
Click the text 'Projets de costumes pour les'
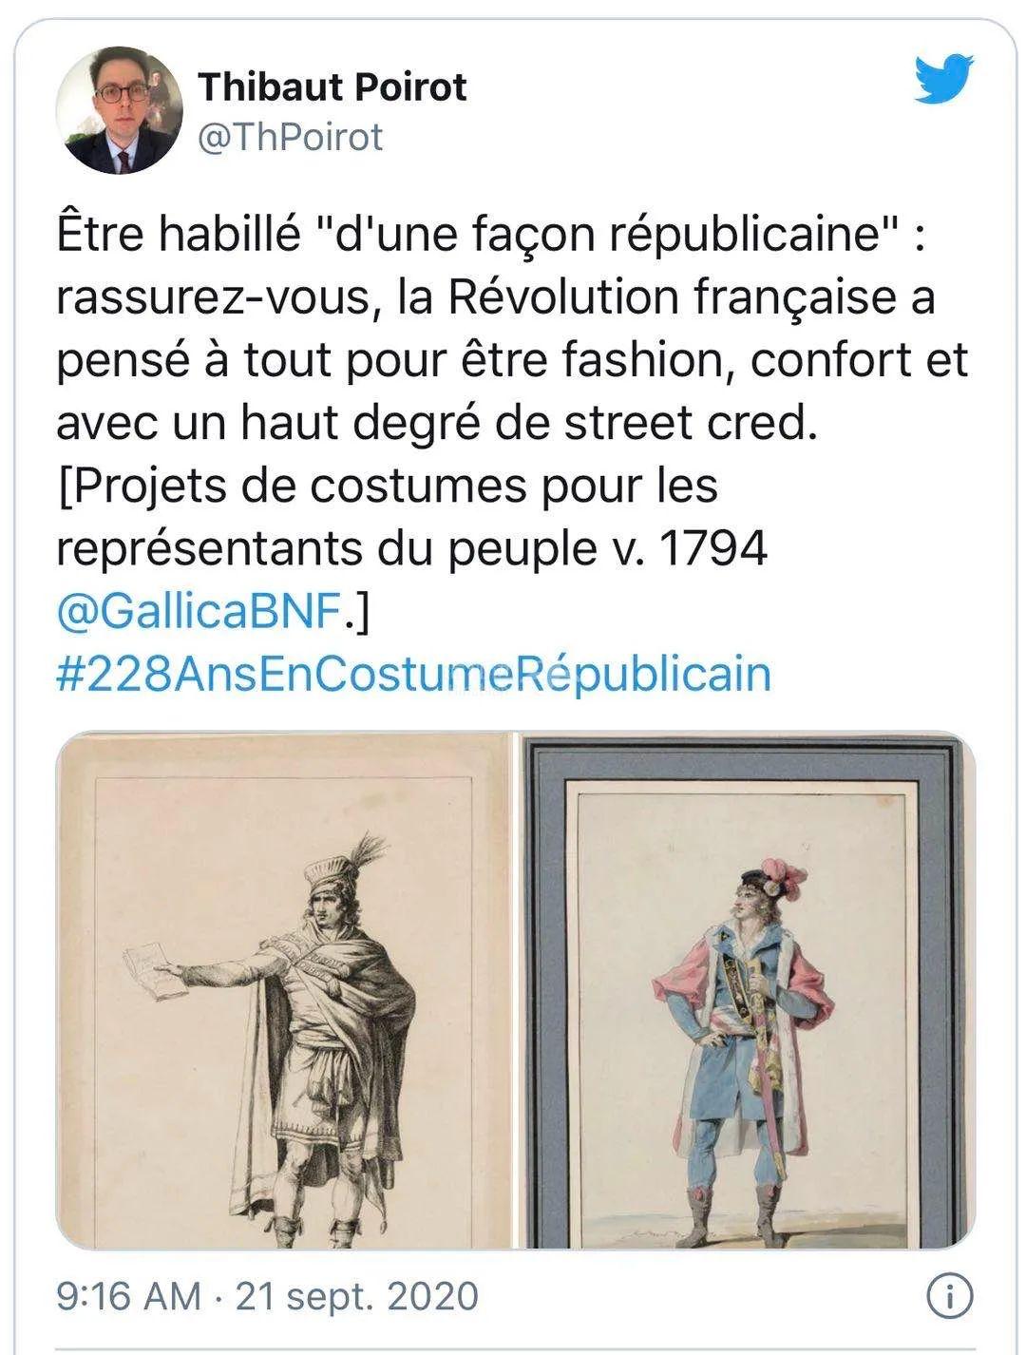tap(387, 487)
